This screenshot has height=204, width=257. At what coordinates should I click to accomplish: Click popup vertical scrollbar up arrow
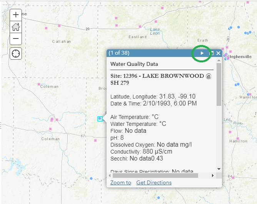[219, 60]
